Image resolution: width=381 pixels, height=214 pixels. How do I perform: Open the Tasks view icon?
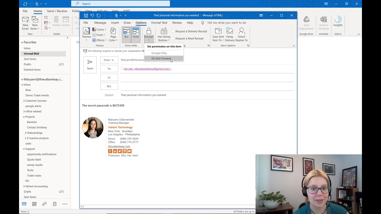click(x=54, y=204)
